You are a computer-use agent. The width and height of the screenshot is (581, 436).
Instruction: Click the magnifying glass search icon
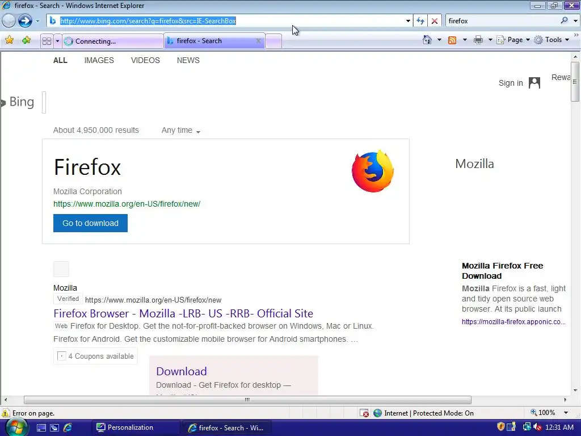point(565,21)
